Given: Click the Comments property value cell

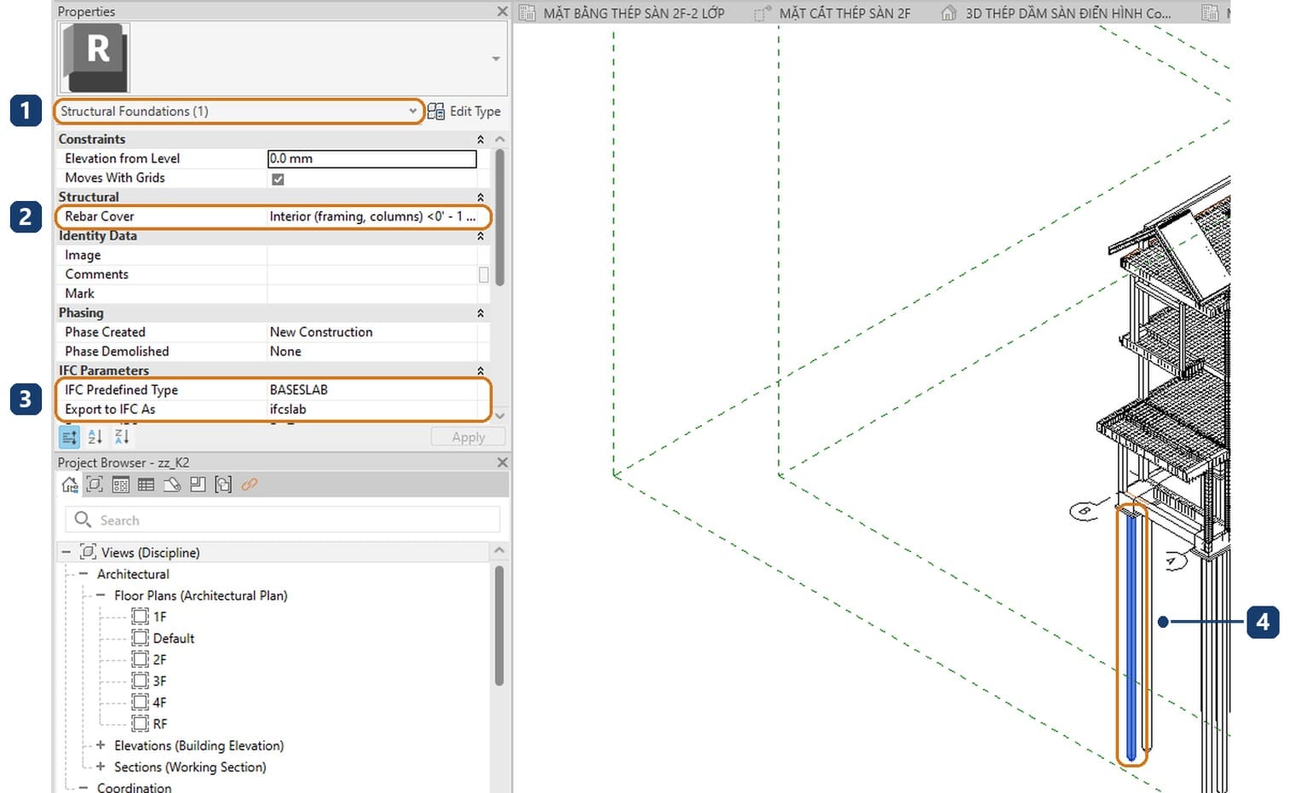Looking at the screenshot, I should (x=372, y=274).
